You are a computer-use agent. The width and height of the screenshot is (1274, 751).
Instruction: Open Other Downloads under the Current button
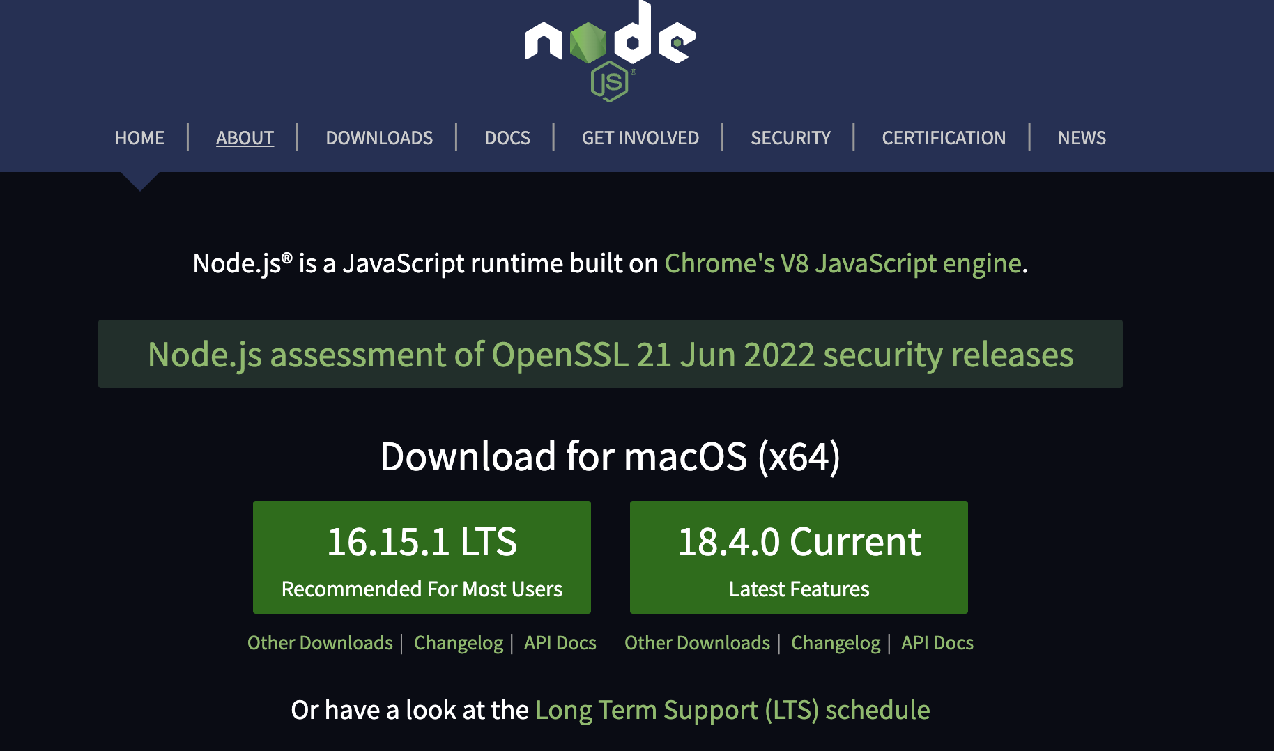pyautogui.click(x=697, y=642)
